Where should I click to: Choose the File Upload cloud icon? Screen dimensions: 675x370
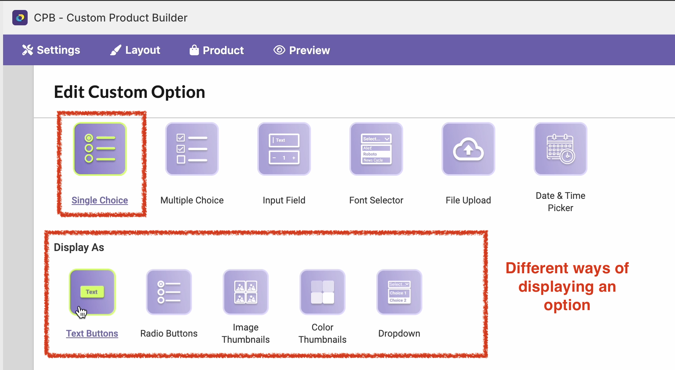(x=468, y=149)
